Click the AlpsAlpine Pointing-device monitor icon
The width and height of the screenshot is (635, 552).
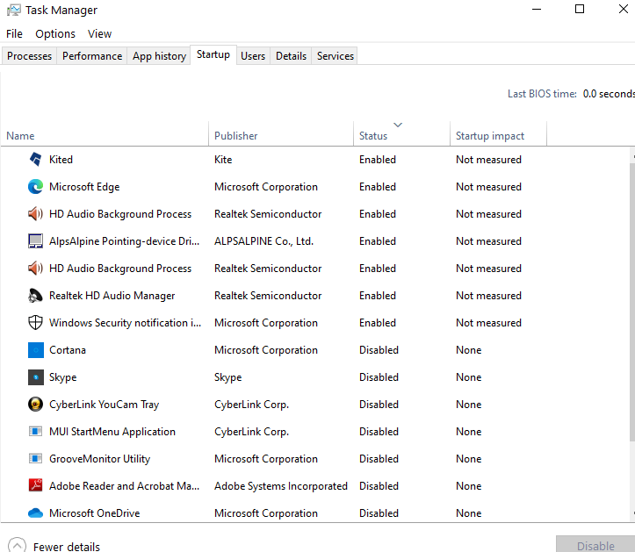36,240
